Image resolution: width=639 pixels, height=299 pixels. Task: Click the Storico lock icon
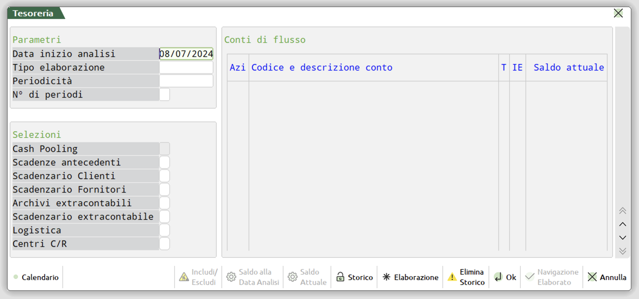tap(340, 277)
